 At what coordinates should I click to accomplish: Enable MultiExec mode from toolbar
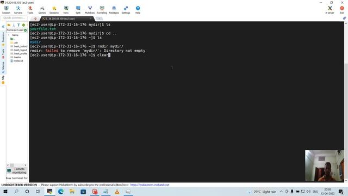tap(90, 10)
